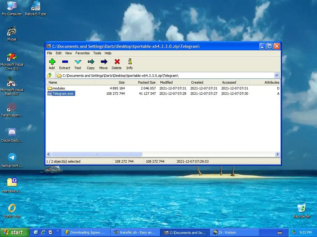Select Babya E-Type desktop shortcut
The height and width of the screenshot is (237, 317).
pyautogui.click(x=36, y=6)
